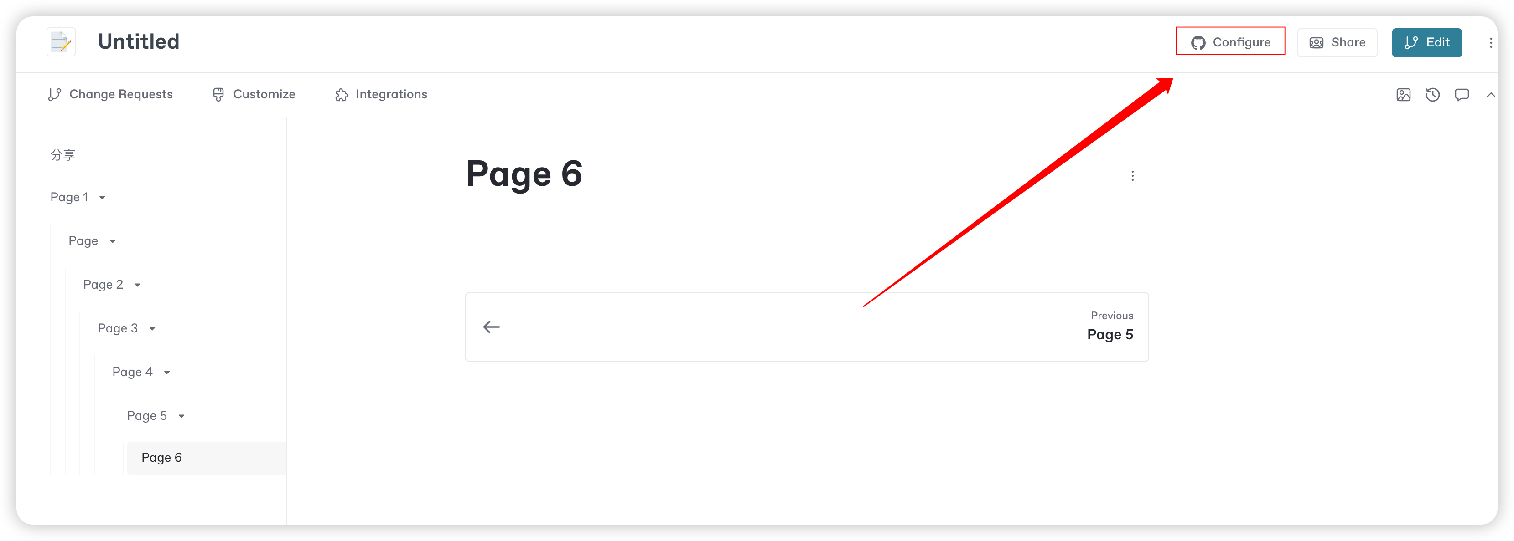
Task: Select Page 6 in sidebar
Action: click(161, 458)
